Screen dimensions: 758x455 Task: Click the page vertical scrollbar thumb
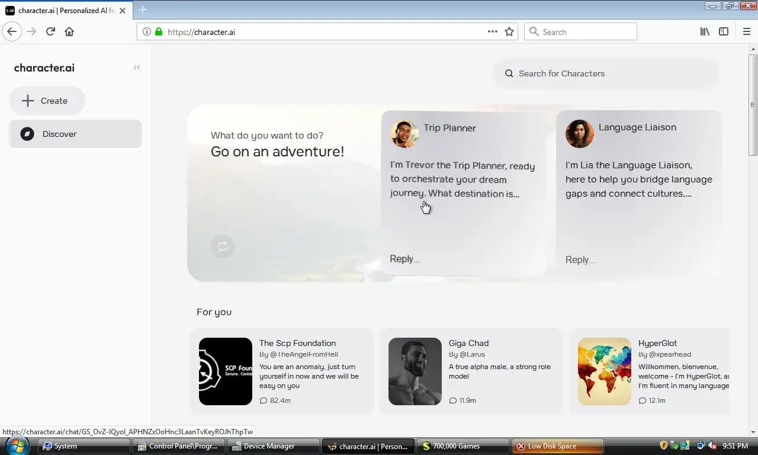click(x=753, y=104)
